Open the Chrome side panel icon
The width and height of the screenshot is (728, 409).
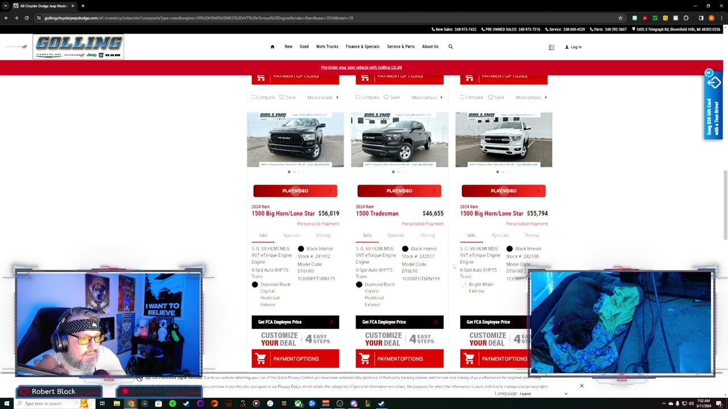(701, 18)
